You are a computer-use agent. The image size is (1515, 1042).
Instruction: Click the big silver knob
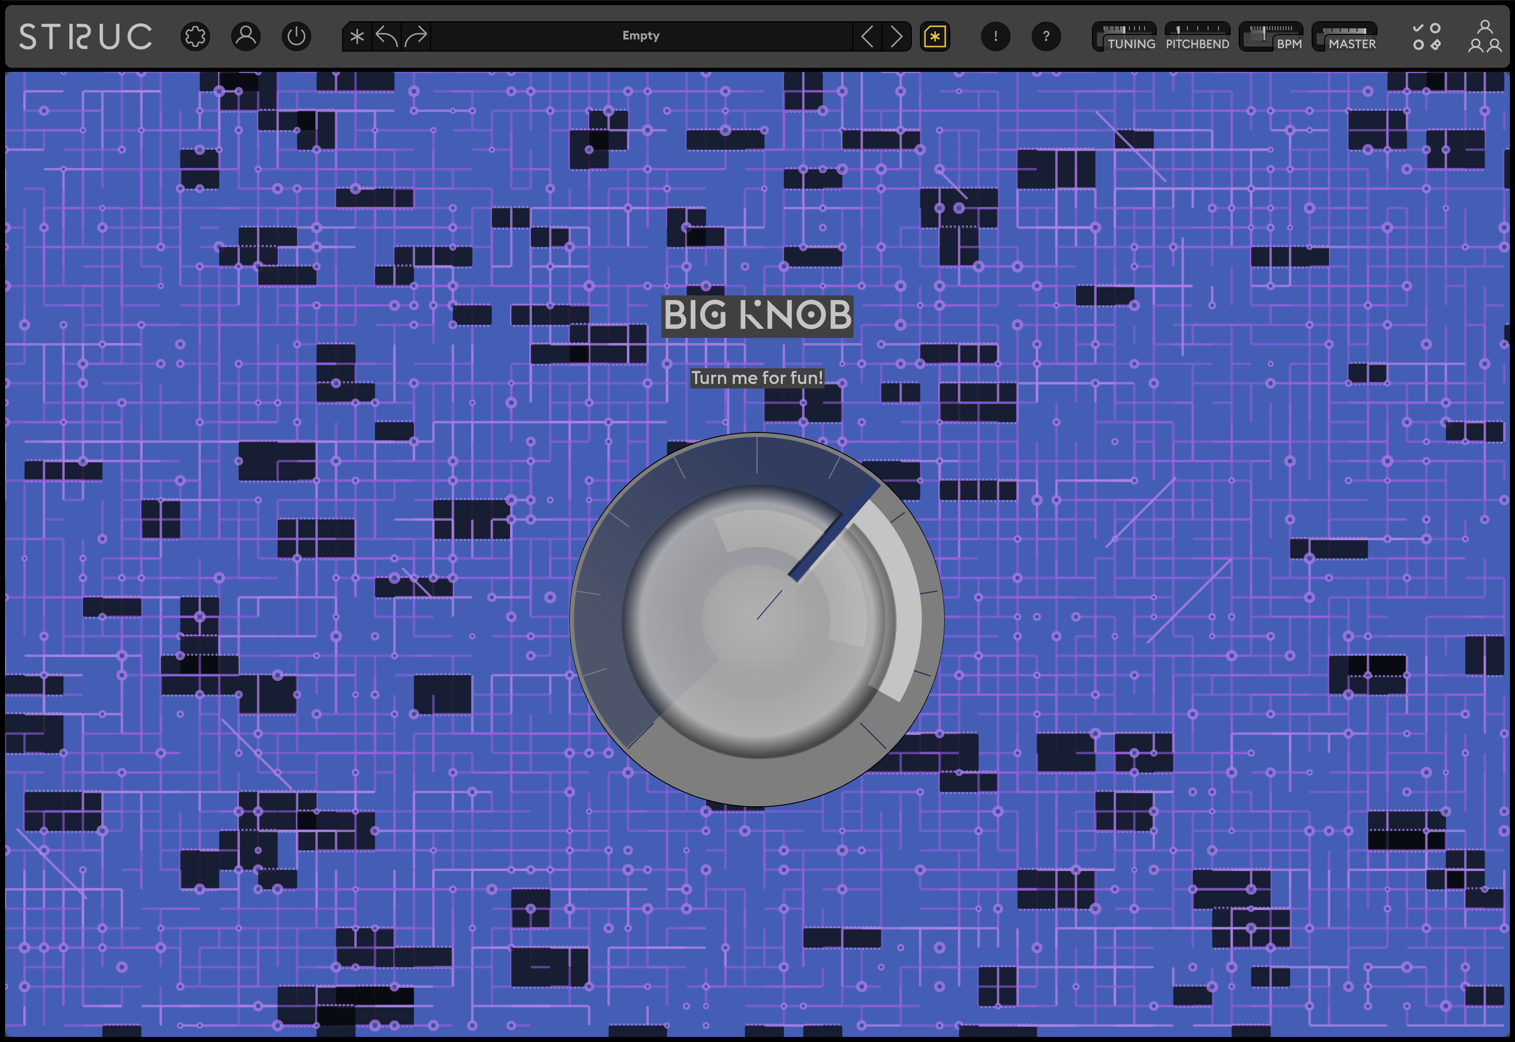point(757,620)
